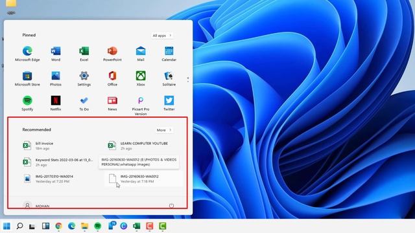Launch the Office app
415x233 pixels.
click(112, 79)
